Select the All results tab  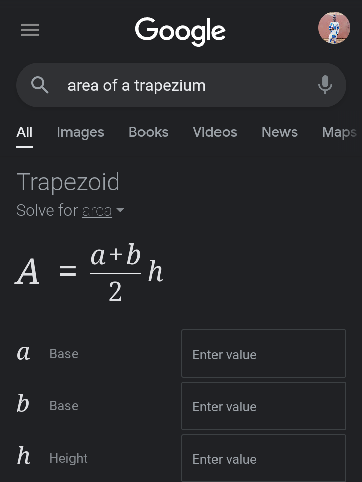24,132
